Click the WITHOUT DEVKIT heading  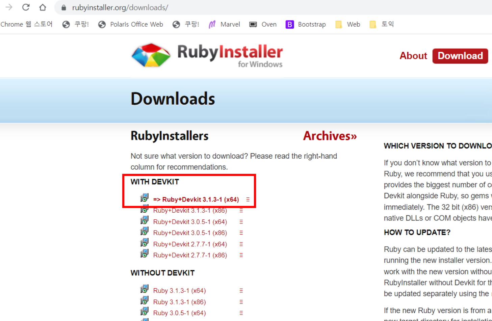click(x=162, y=273)
